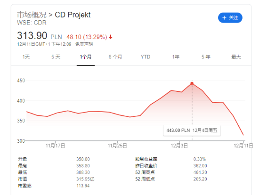Click the blue 关注 follow button
259x195 pixels.
click(x=230, y=18)
